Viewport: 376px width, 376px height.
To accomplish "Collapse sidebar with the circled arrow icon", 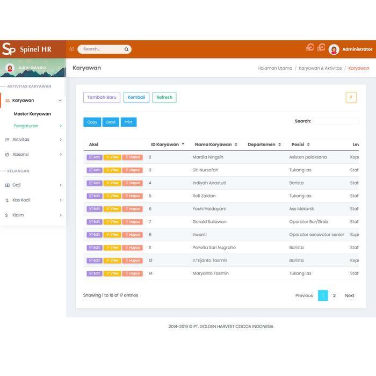I will [x=71, y=49].
